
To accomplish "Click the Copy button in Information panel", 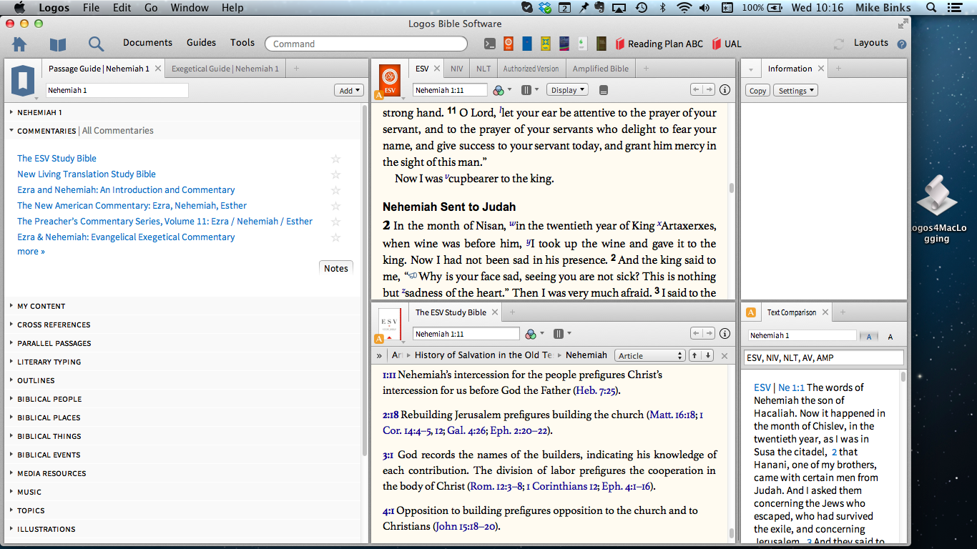I will click(x=757, y=91).
